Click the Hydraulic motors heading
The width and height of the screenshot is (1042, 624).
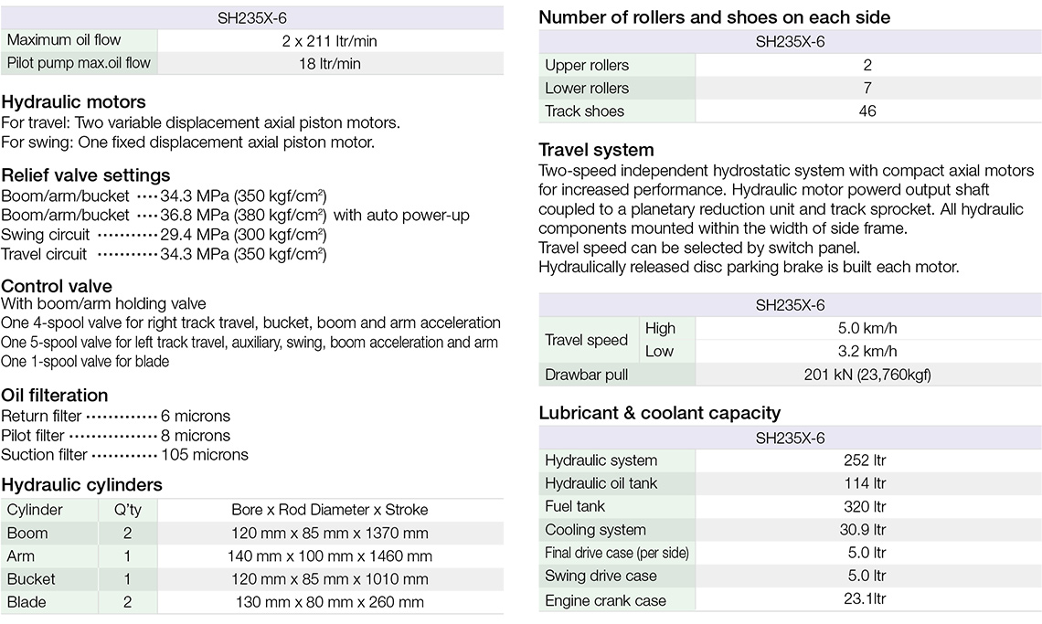pos(74,102)
